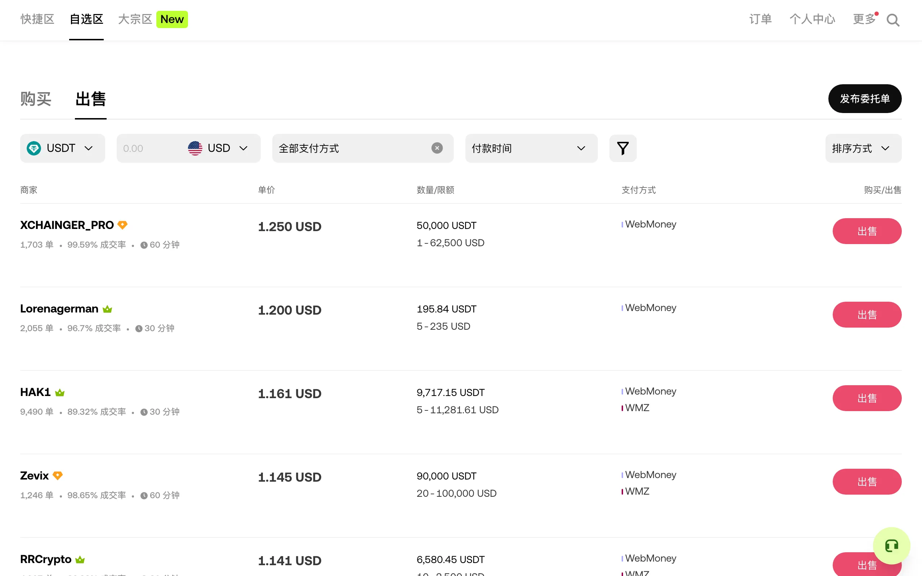Open merchant Zevix profile name
Image resolution: width=922 pixels, height=576 pixels.
(34, 476)
